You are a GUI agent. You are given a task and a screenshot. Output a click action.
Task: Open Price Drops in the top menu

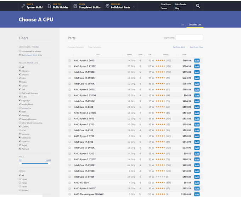click(x=165, y=4)
